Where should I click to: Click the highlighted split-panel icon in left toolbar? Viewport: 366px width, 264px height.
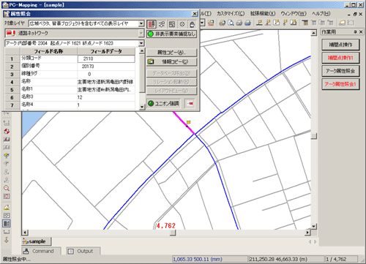pos(7,223)
